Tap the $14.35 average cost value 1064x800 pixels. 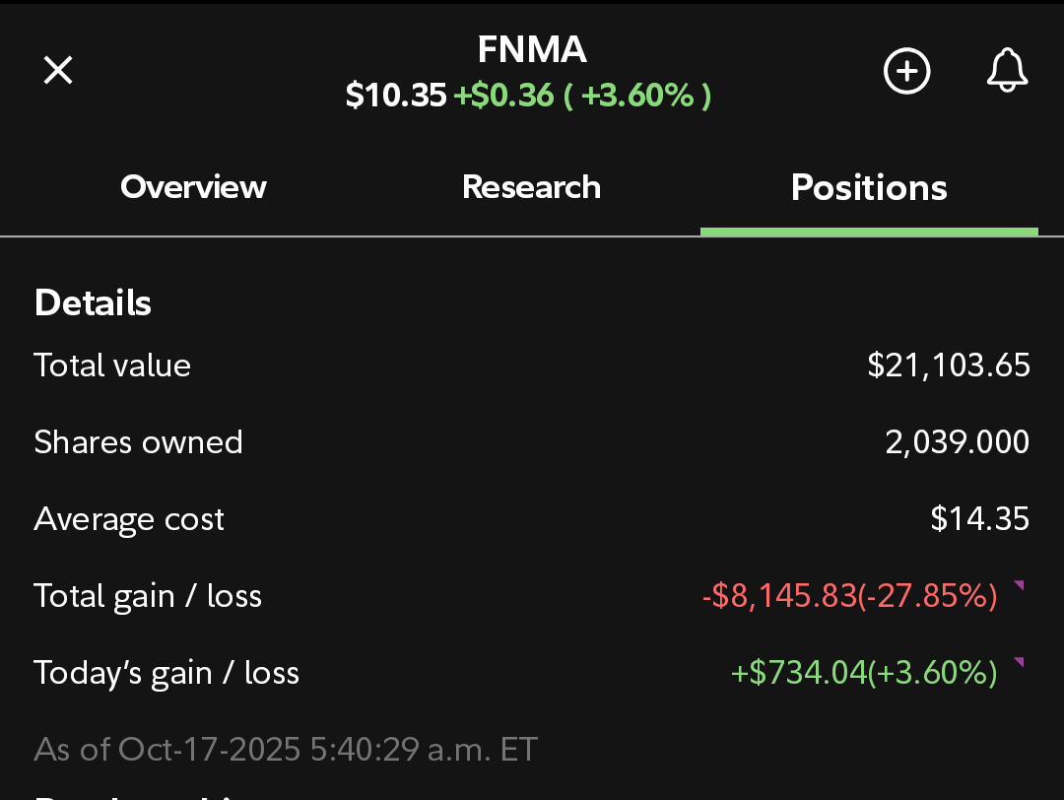pos(980,519)
